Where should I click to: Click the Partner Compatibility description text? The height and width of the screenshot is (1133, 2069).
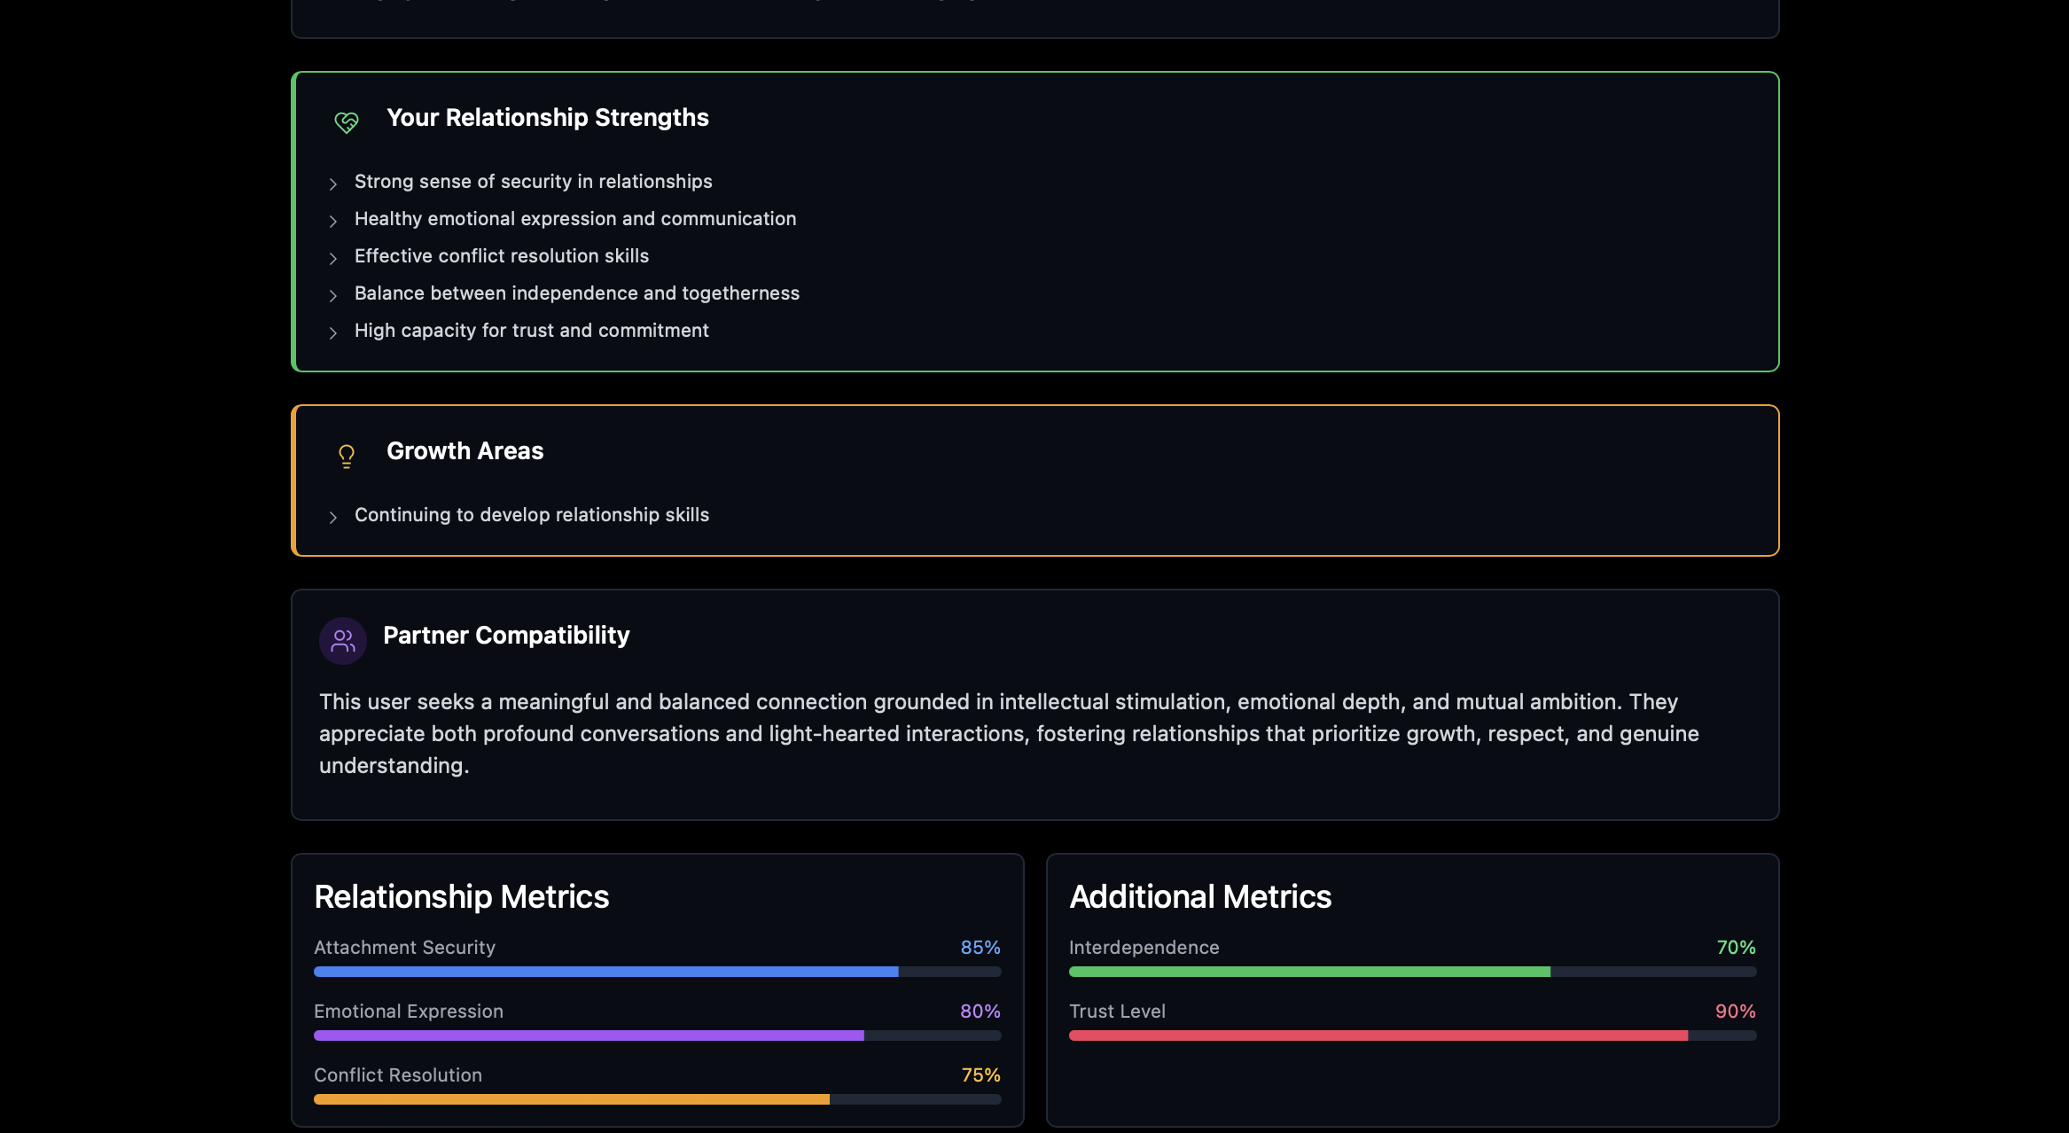click(1009, 733)
